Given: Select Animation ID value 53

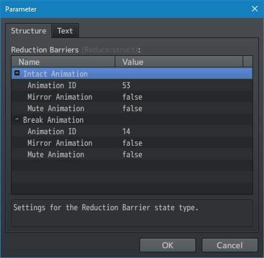Looking at the screenshot, I should [126, 85].
